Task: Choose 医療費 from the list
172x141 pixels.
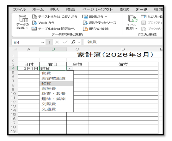Action: [57, 89]
